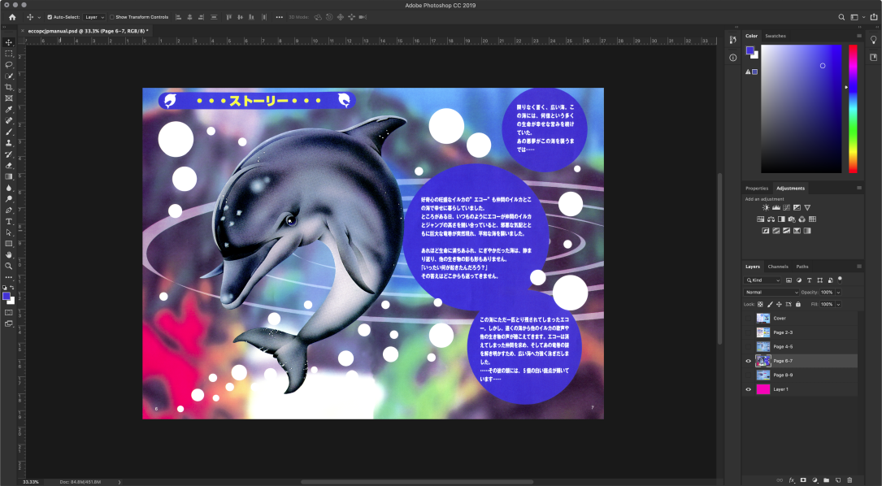Image resolution: width=882 pixels, height=486 pixels.
Task: Select the Lasso tool
Action: coord(9,64)
